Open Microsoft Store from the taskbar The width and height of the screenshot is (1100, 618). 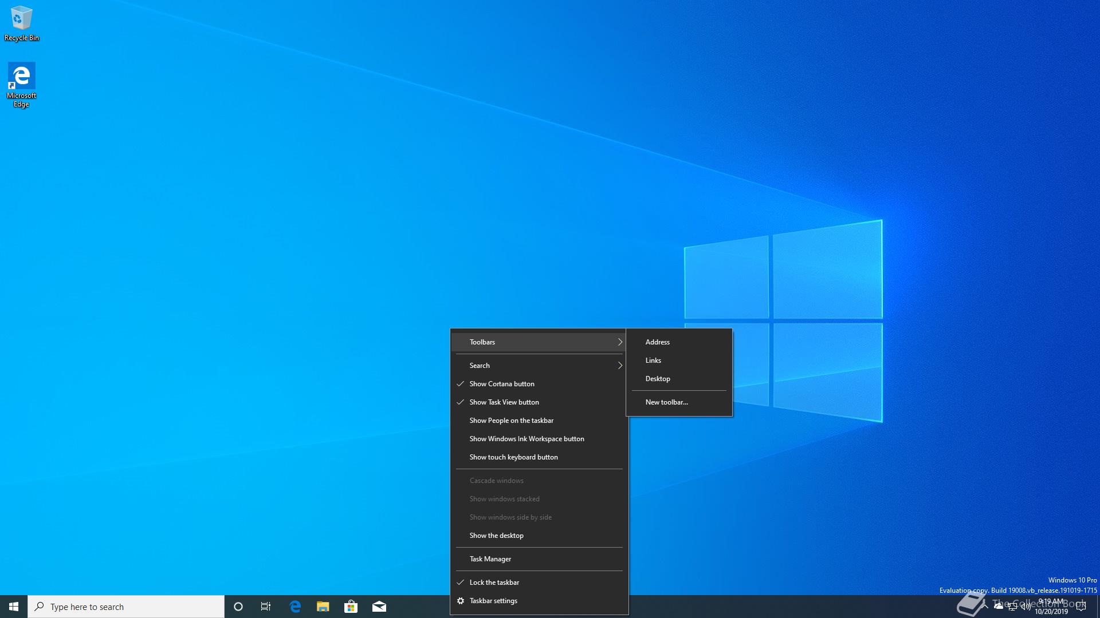351,607
